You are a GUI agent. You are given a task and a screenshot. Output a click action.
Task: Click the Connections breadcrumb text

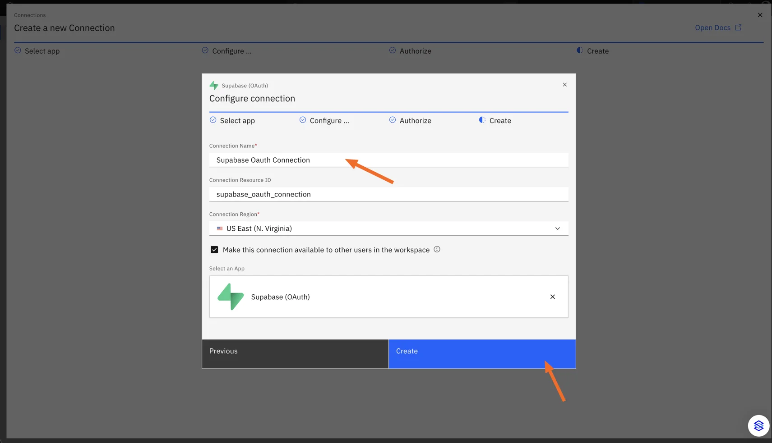pyautogui.click(x=30, y=15)
